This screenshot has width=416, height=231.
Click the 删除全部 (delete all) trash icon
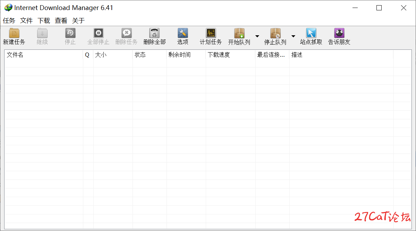154,33
